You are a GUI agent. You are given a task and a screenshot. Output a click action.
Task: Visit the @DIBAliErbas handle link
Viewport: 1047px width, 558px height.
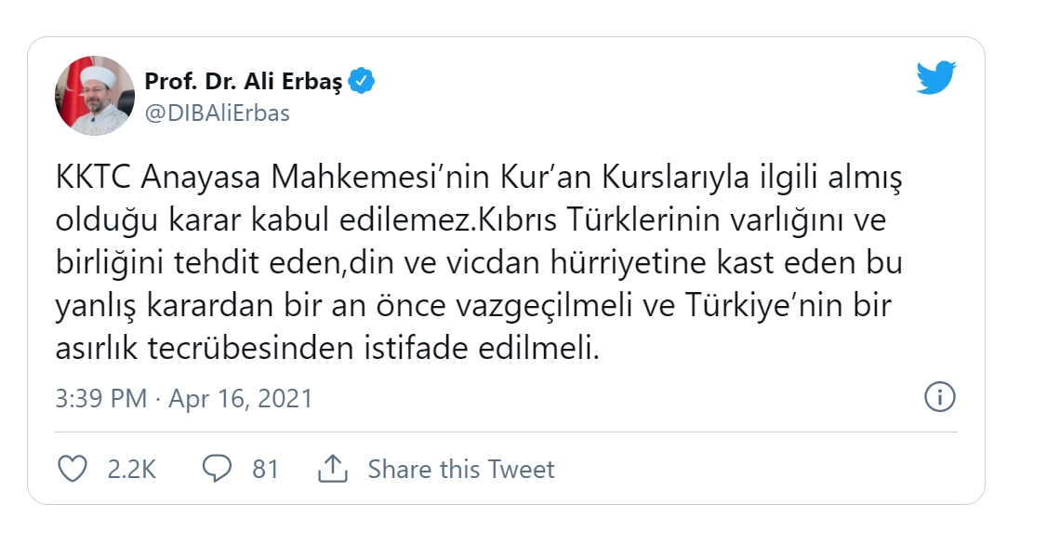(217, 113)
